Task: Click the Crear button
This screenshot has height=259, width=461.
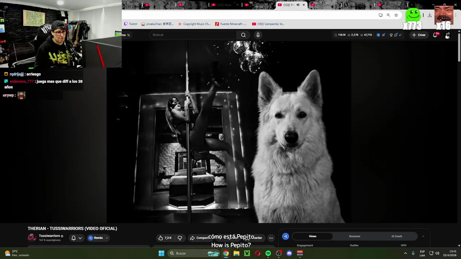Action: tap(419, 35)
